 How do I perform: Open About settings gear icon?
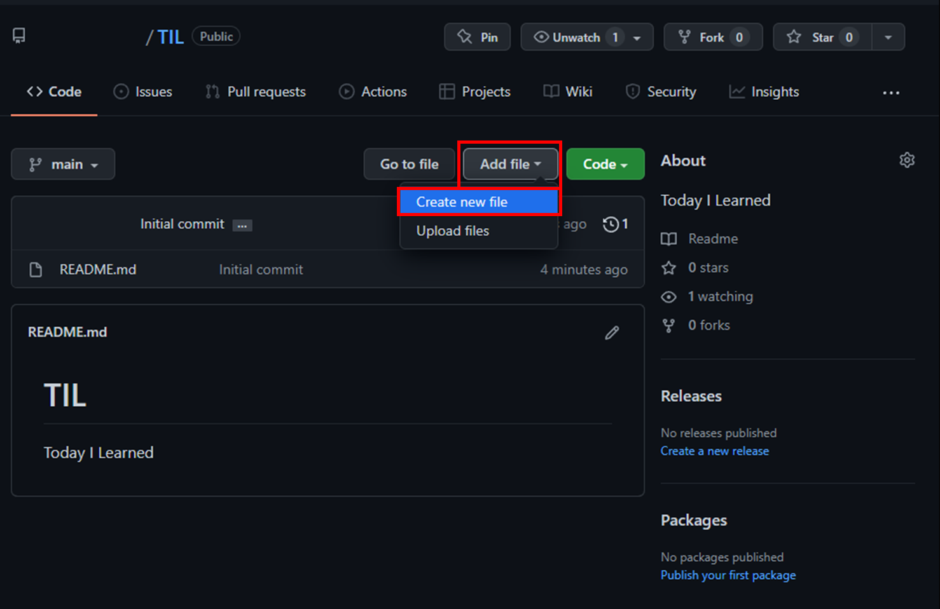coord(907,160)
